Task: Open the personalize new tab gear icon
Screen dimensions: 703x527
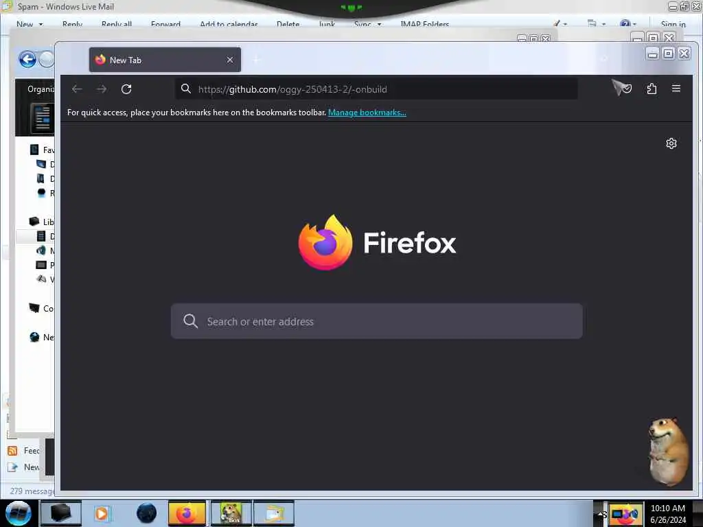Action: coord(671,143)
